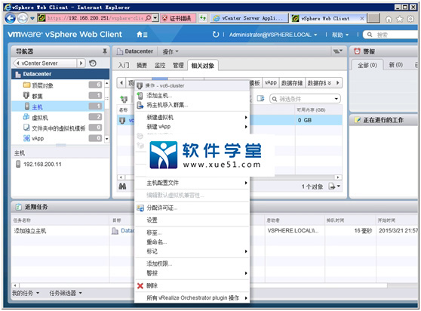Click the Recent Tasks panel icon
421x311 pixels.
coord(19,207)
